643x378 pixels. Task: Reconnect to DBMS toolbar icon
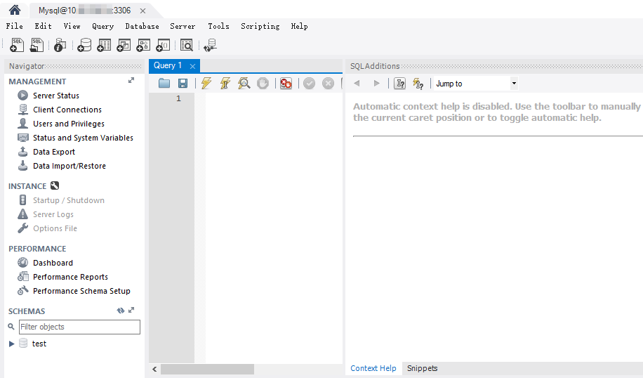[x=211, y=45]
